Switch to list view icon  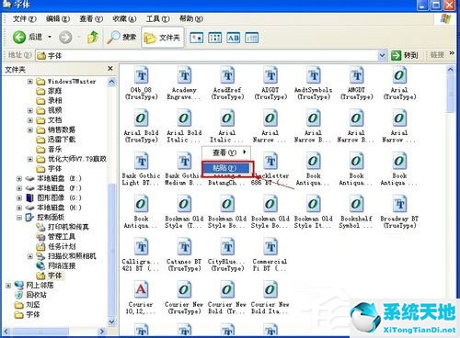coord(214,38)
